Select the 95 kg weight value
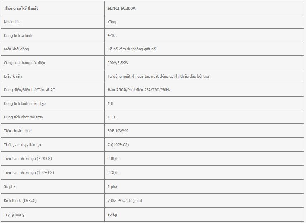306x223 pixels. click(112, 214)
